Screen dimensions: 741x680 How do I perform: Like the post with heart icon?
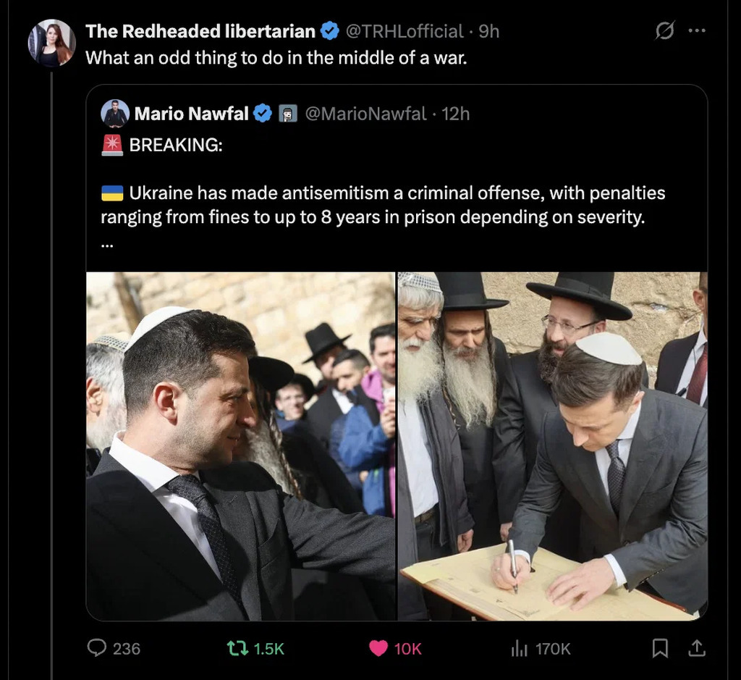click(378, 648)
